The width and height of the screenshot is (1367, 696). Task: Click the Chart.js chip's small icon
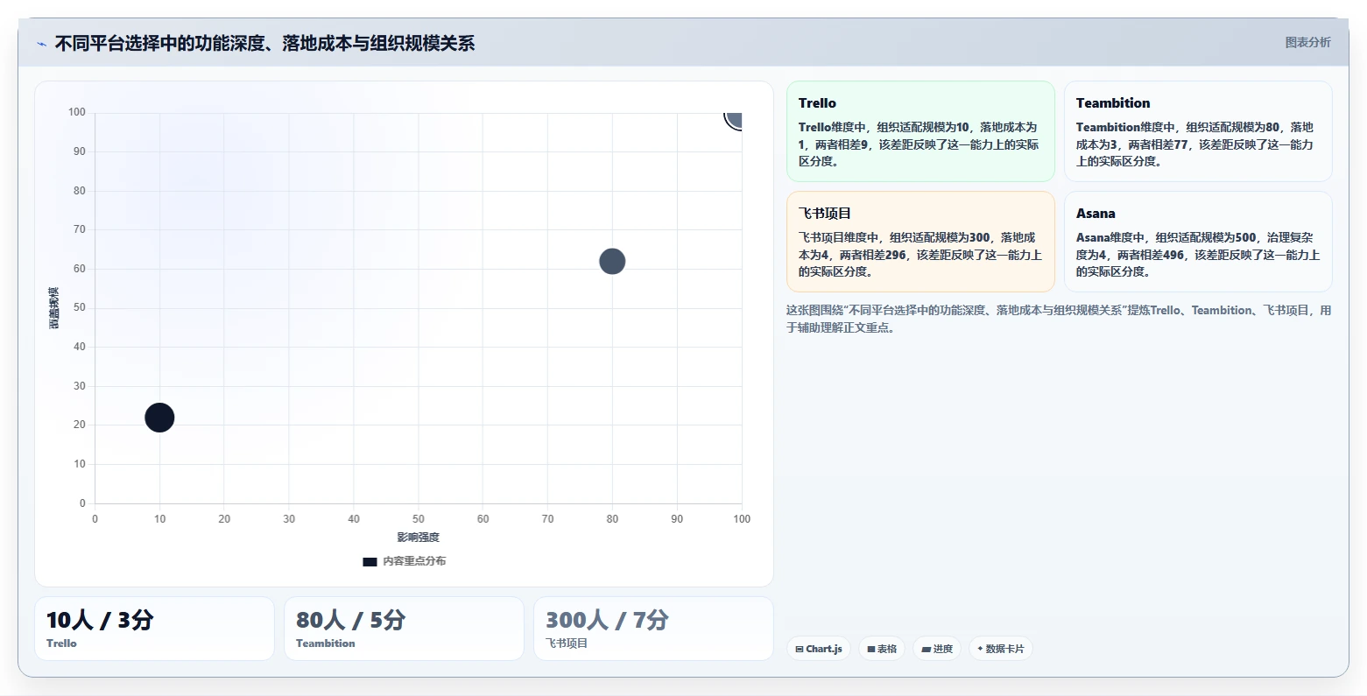[x=800, y=650]
